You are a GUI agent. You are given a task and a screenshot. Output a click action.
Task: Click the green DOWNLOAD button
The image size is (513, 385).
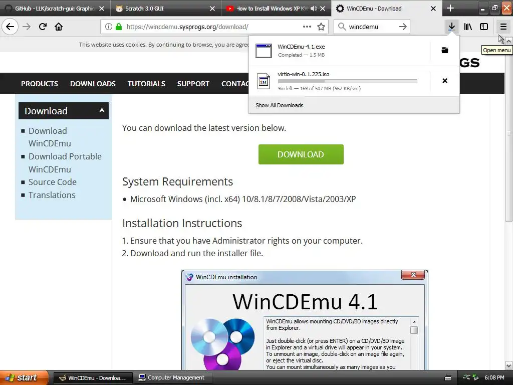coord(301,154)
